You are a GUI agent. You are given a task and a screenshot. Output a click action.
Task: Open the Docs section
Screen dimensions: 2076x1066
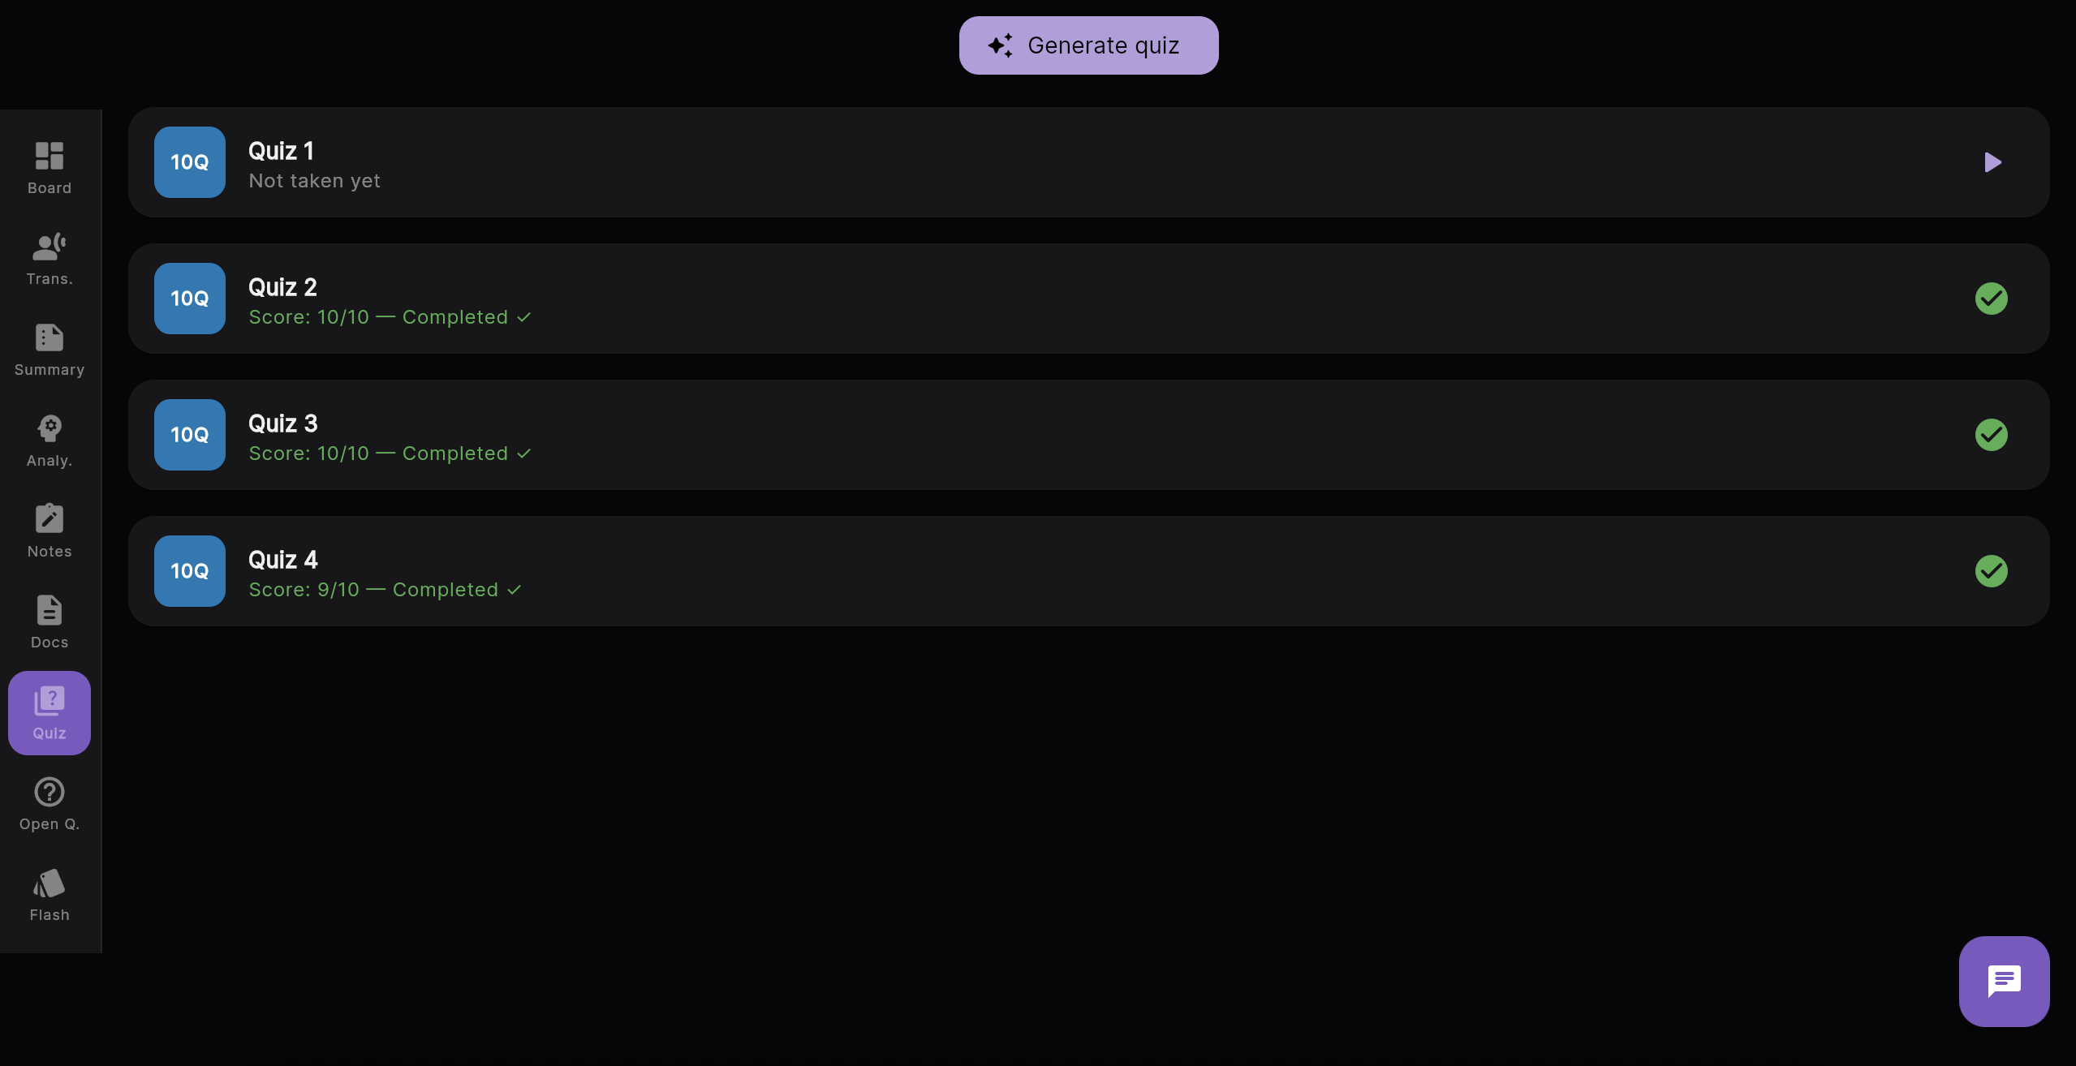pyautogui.click(x=49, y=621)
